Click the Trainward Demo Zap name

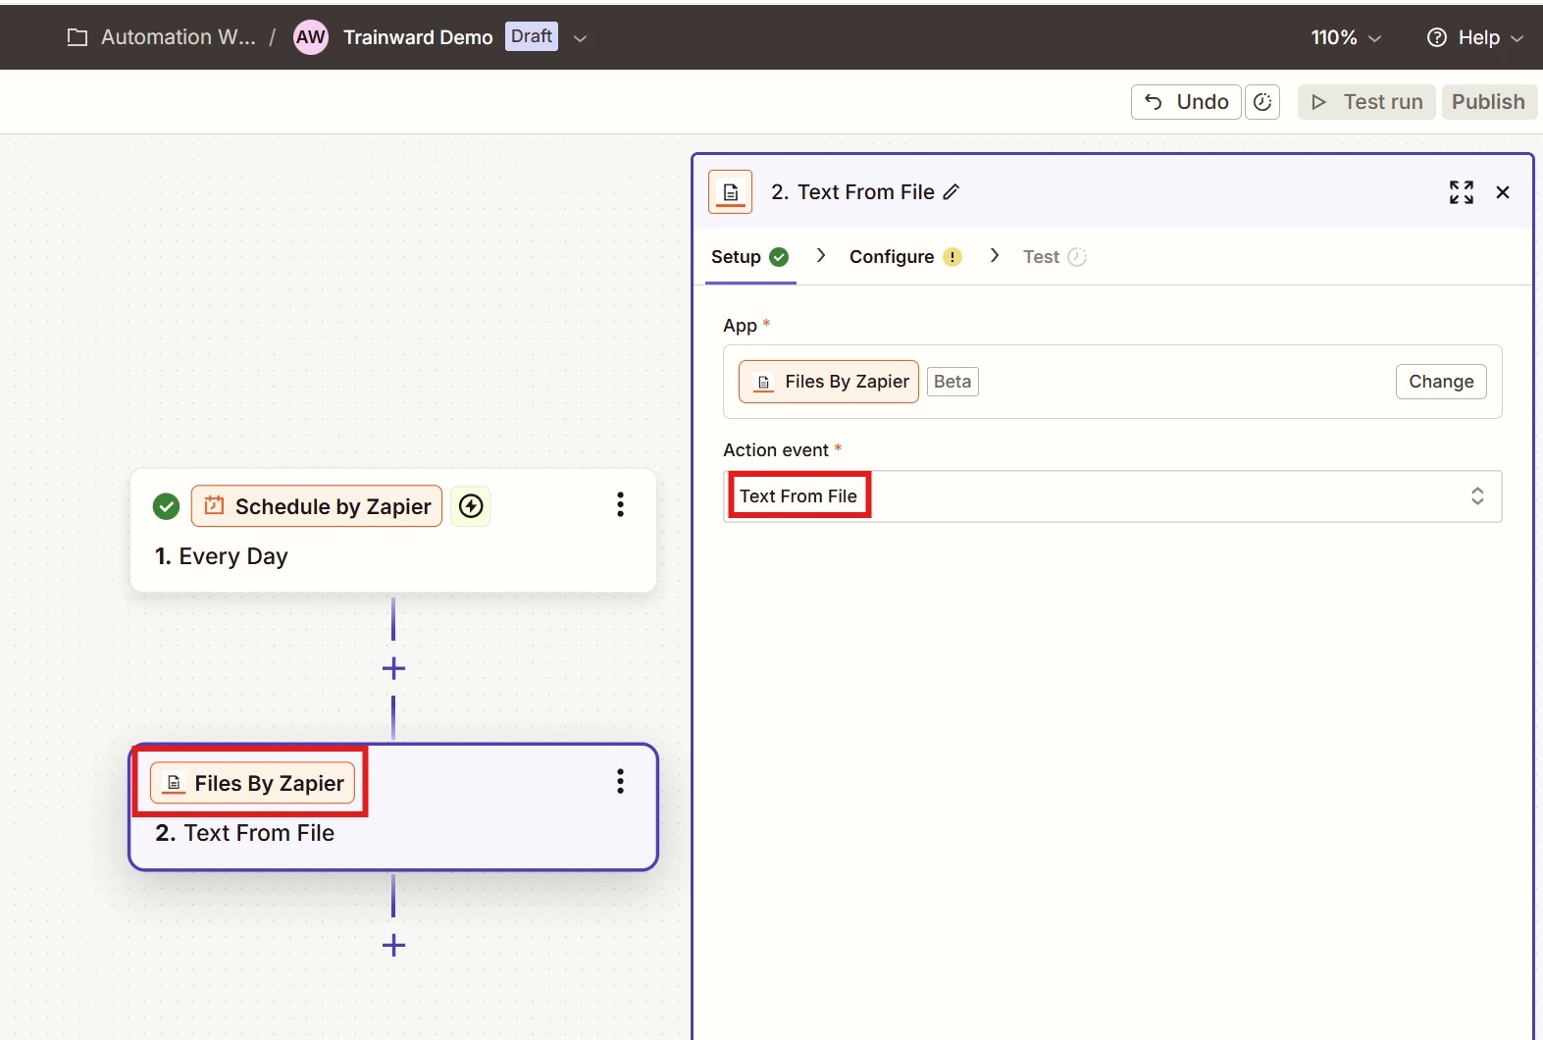[x=418, y=37]
